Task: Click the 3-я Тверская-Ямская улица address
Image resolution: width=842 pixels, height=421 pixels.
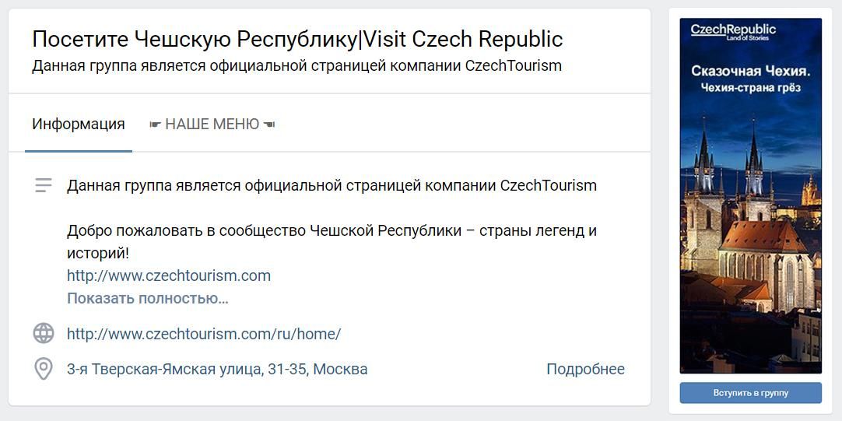Action: pyautogui.click(x=217, y=369)
